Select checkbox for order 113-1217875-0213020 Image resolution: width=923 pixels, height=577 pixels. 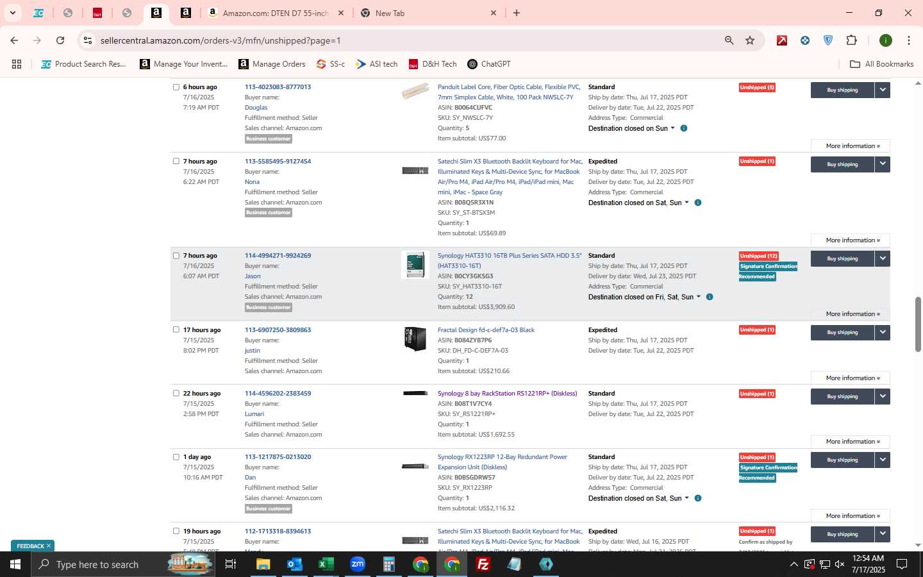click(x=176, y=457)
